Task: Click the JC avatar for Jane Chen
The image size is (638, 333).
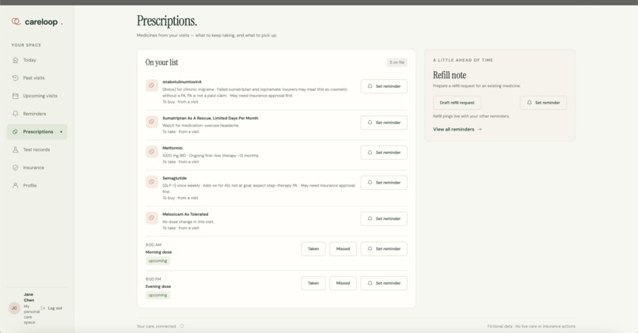Action: click(x=14, y=308)
